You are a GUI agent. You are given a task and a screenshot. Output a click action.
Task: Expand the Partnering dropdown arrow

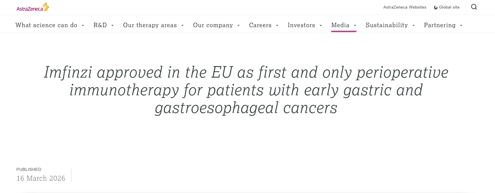coord(461,26)
